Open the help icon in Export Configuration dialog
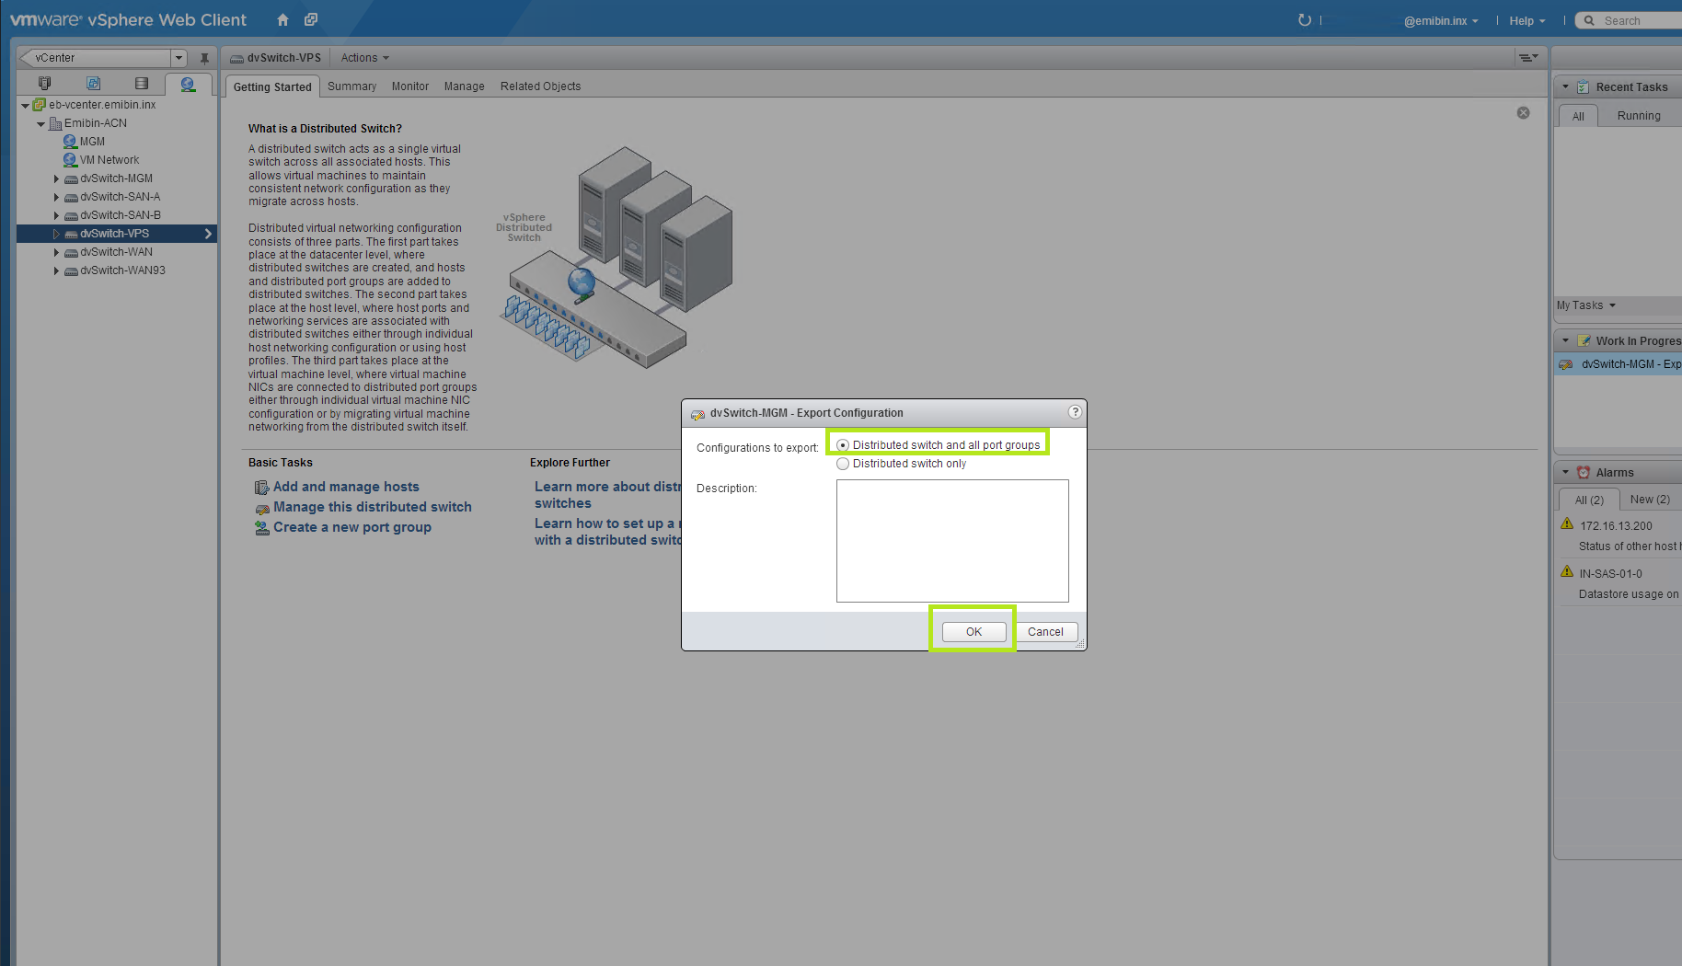This screenshot has width=1682, height=966. [x=1075, y=412]
